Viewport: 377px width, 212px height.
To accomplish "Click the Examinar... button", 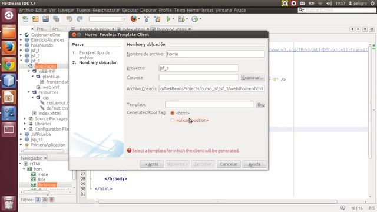I will click(253, 77).
